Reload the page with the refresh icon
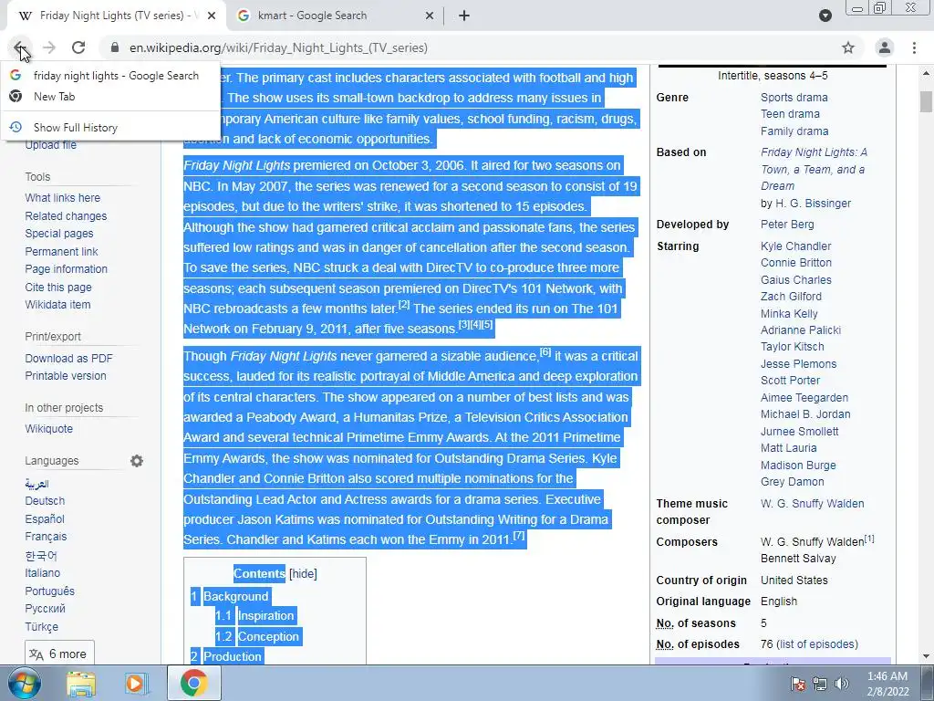This screenshot has width=934, height=701. coord(78,47)
